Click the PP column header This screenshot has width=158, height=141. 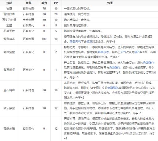coord(56,3)
